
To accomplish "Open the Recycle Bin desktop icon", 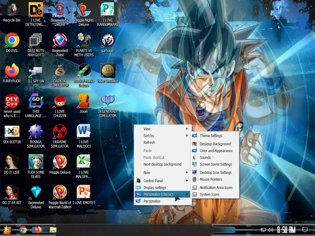I will click(x=12, y=10).
